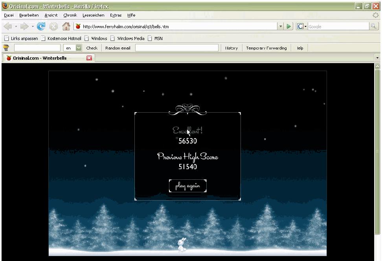The width and height of the screenshot is (382, 261).
Task: Click the white rabbit character
Action: (182, 245)
